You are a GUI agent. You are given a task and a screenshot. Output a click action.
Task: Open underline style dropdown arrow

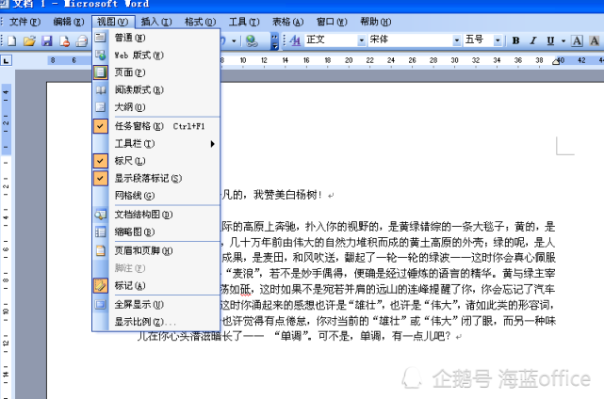563,40
